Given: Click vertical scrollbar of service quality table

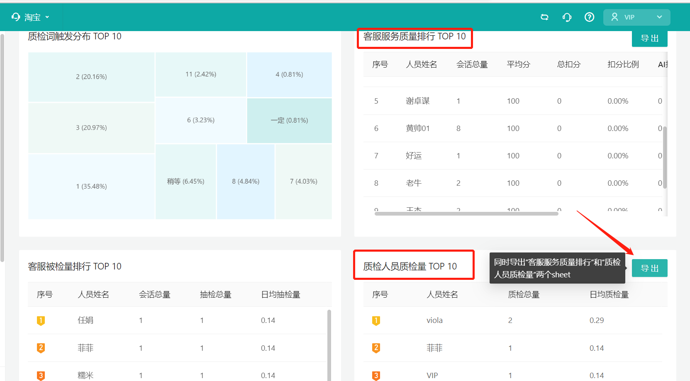Looking at the screenshot, I should [x=665, y=158].
